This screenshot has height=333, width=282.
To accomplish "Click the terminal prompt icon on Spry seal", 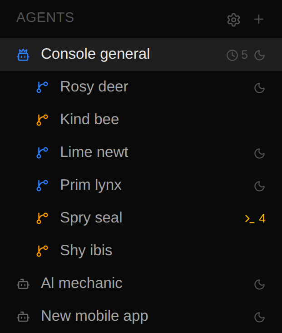I will [250, 218].
